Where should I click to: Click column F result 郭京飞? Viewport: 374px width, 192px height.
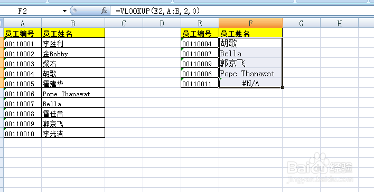(251, 63)
